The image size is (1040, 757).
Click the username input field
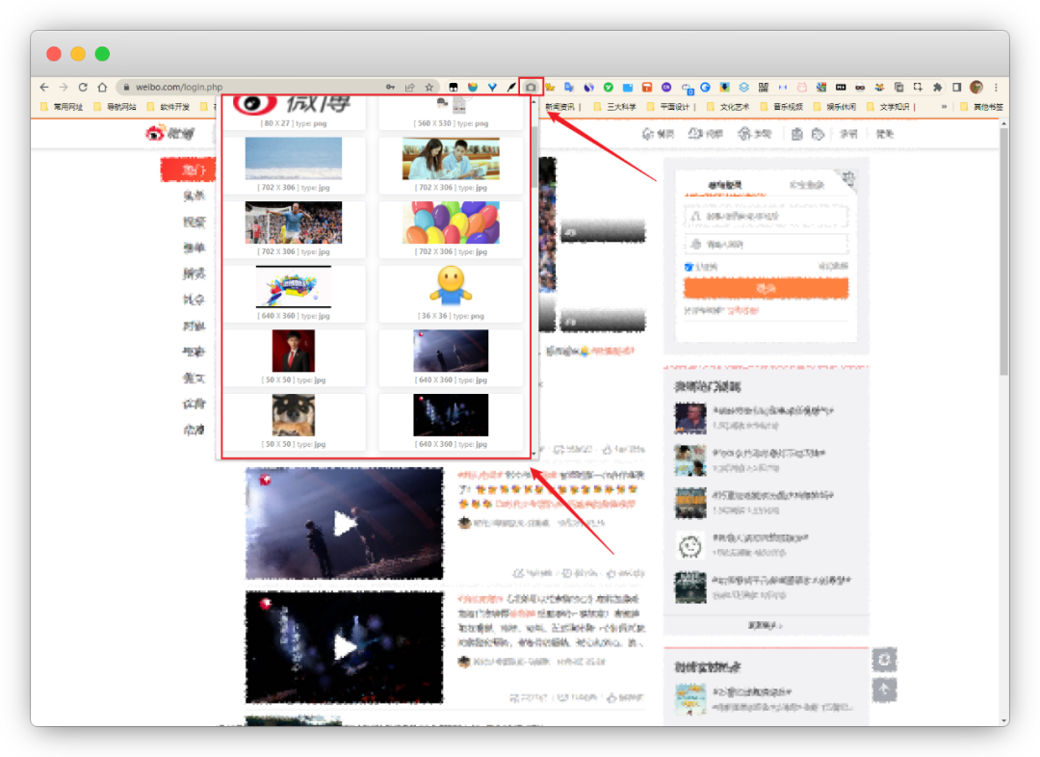point(767,217)
